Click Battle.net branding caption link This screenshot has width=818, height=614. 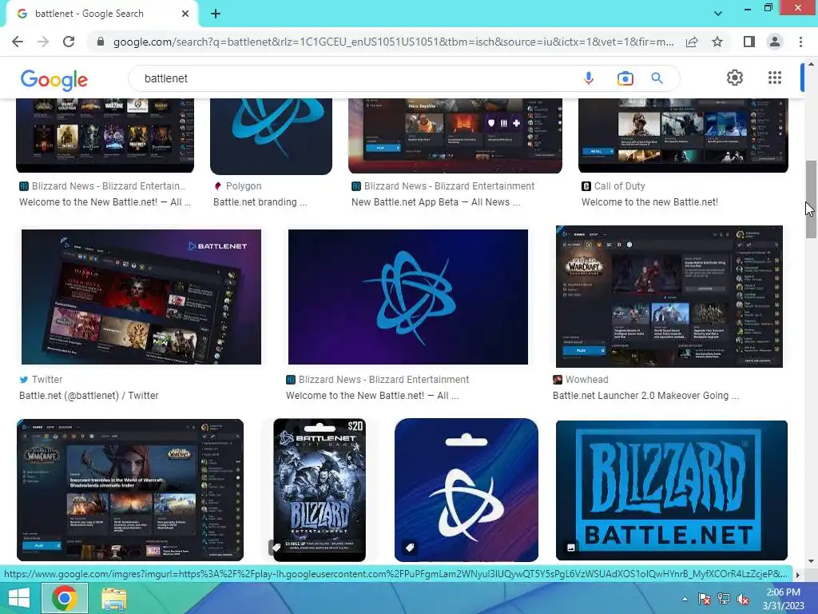(x=260, y=202)
